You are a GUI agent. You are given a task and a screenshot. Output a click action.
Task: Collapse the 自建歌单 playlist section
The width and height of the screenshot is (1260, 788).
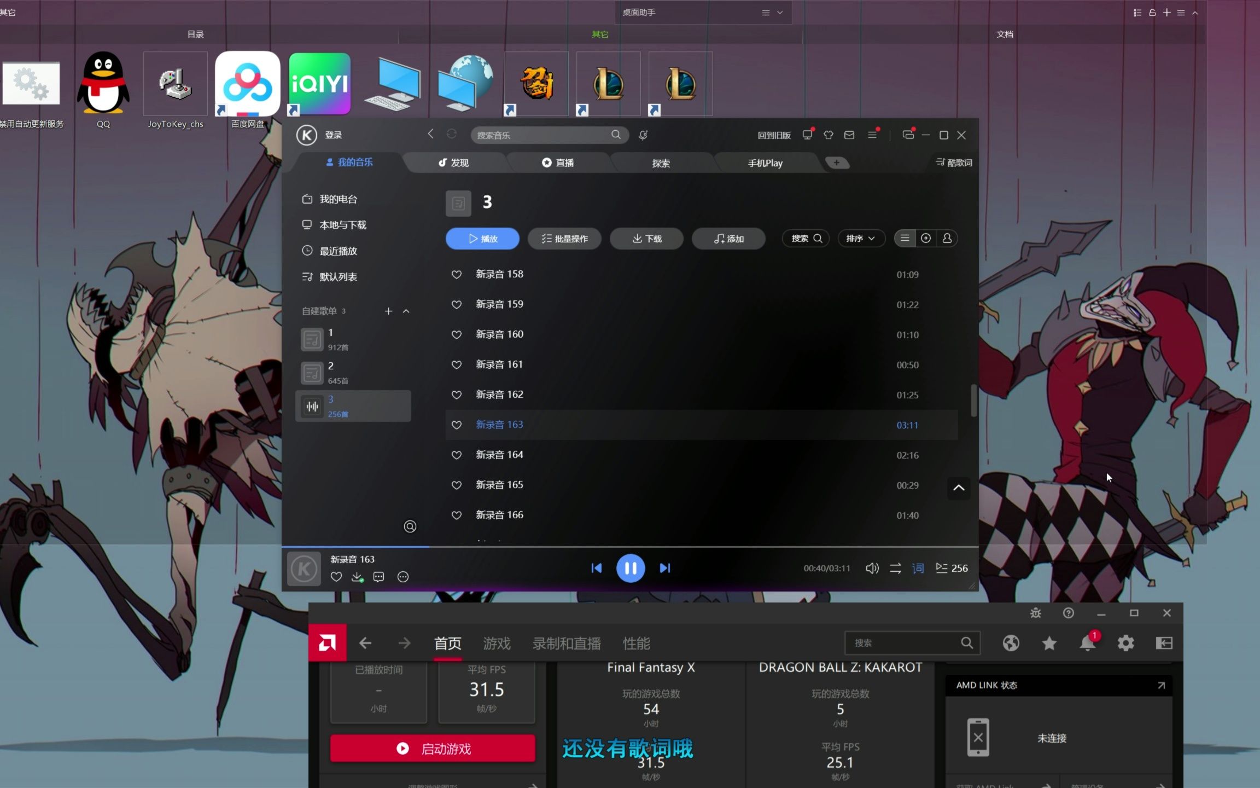click(x=406, y=311)
